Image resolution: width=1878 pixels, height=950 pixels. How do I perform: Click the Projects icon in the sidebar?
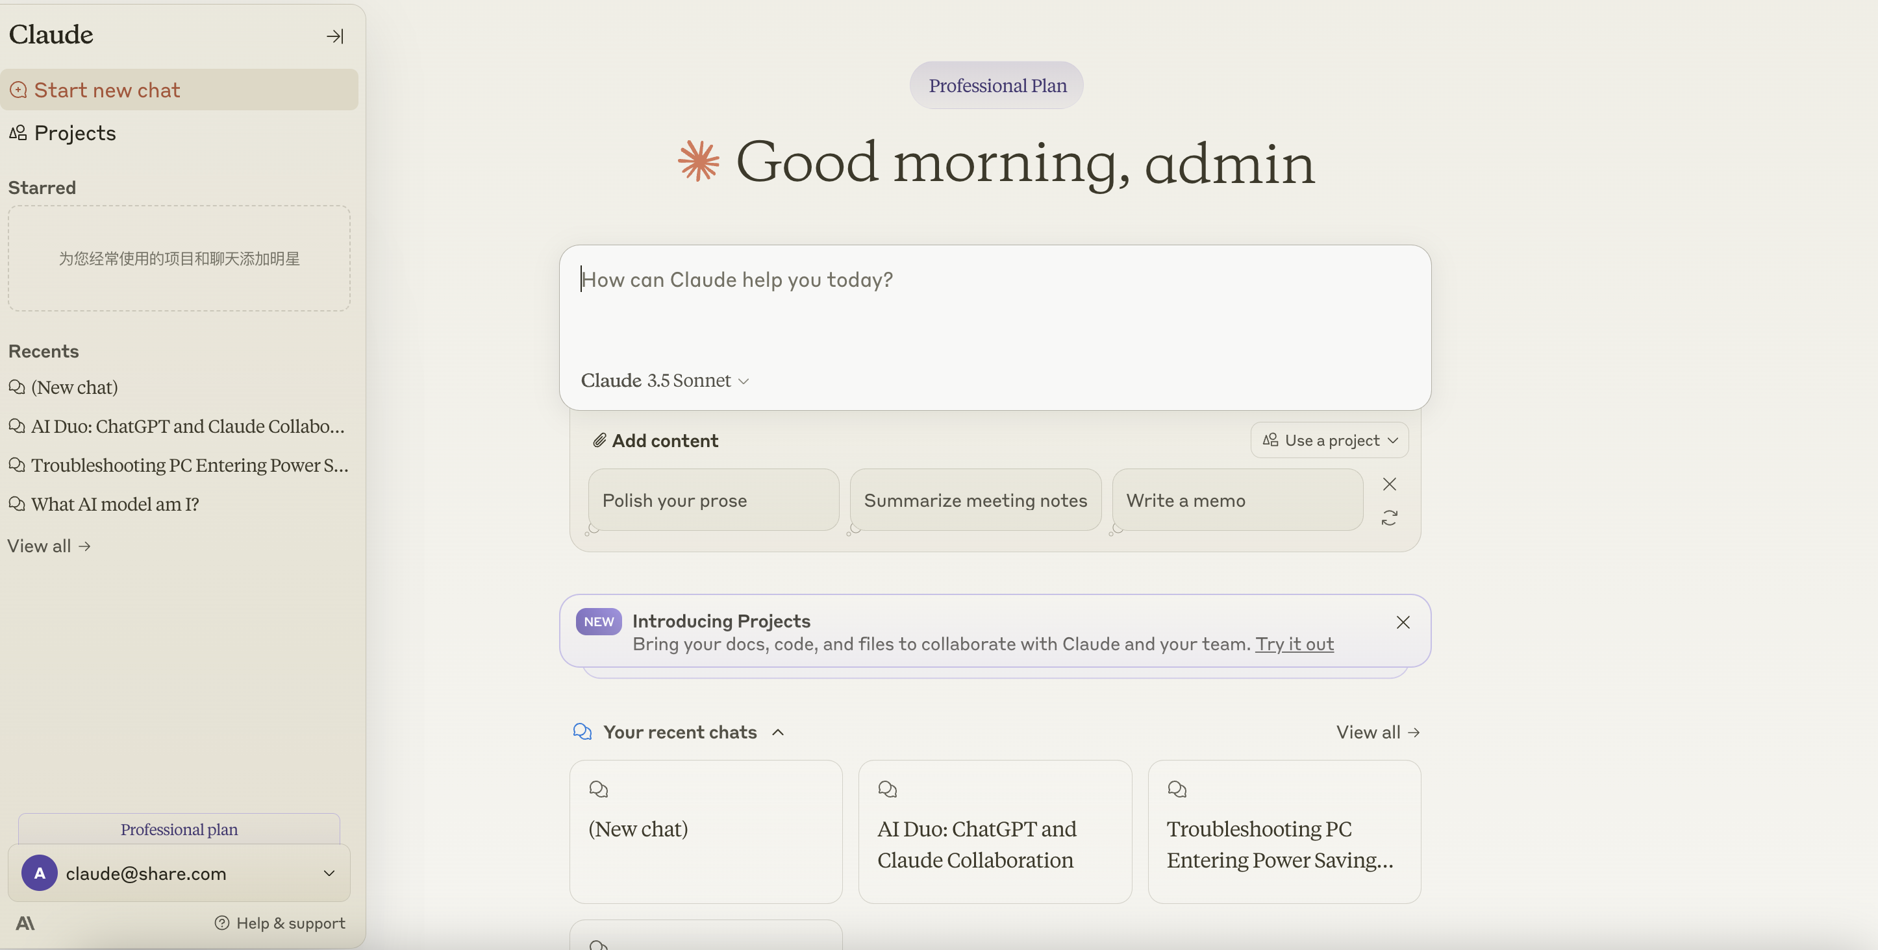coord(18,132)
